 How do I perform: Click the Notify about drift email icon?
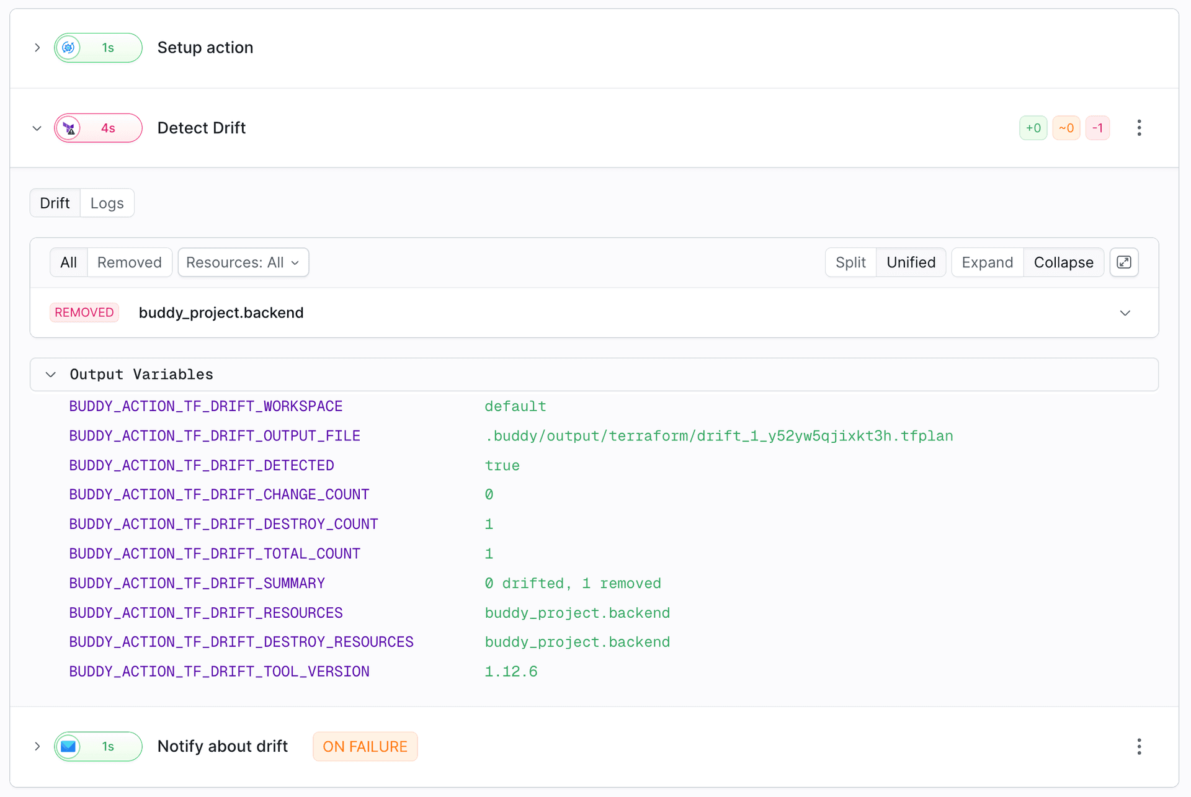click(69, 746)
